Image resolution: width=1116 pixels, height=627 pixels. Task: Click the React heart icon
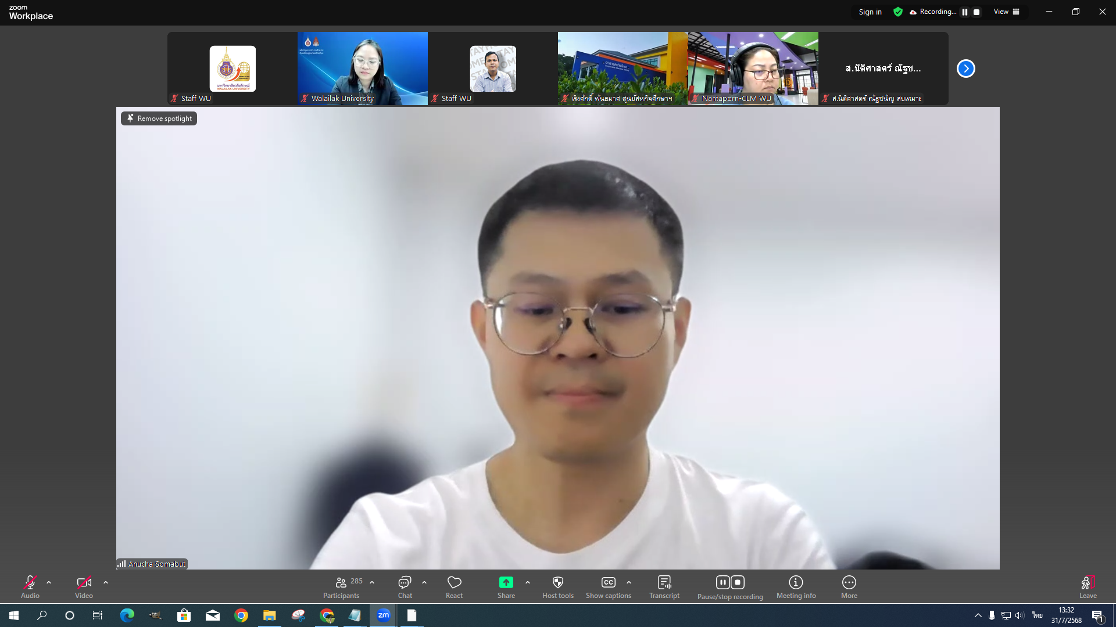[x=454, y=582]
